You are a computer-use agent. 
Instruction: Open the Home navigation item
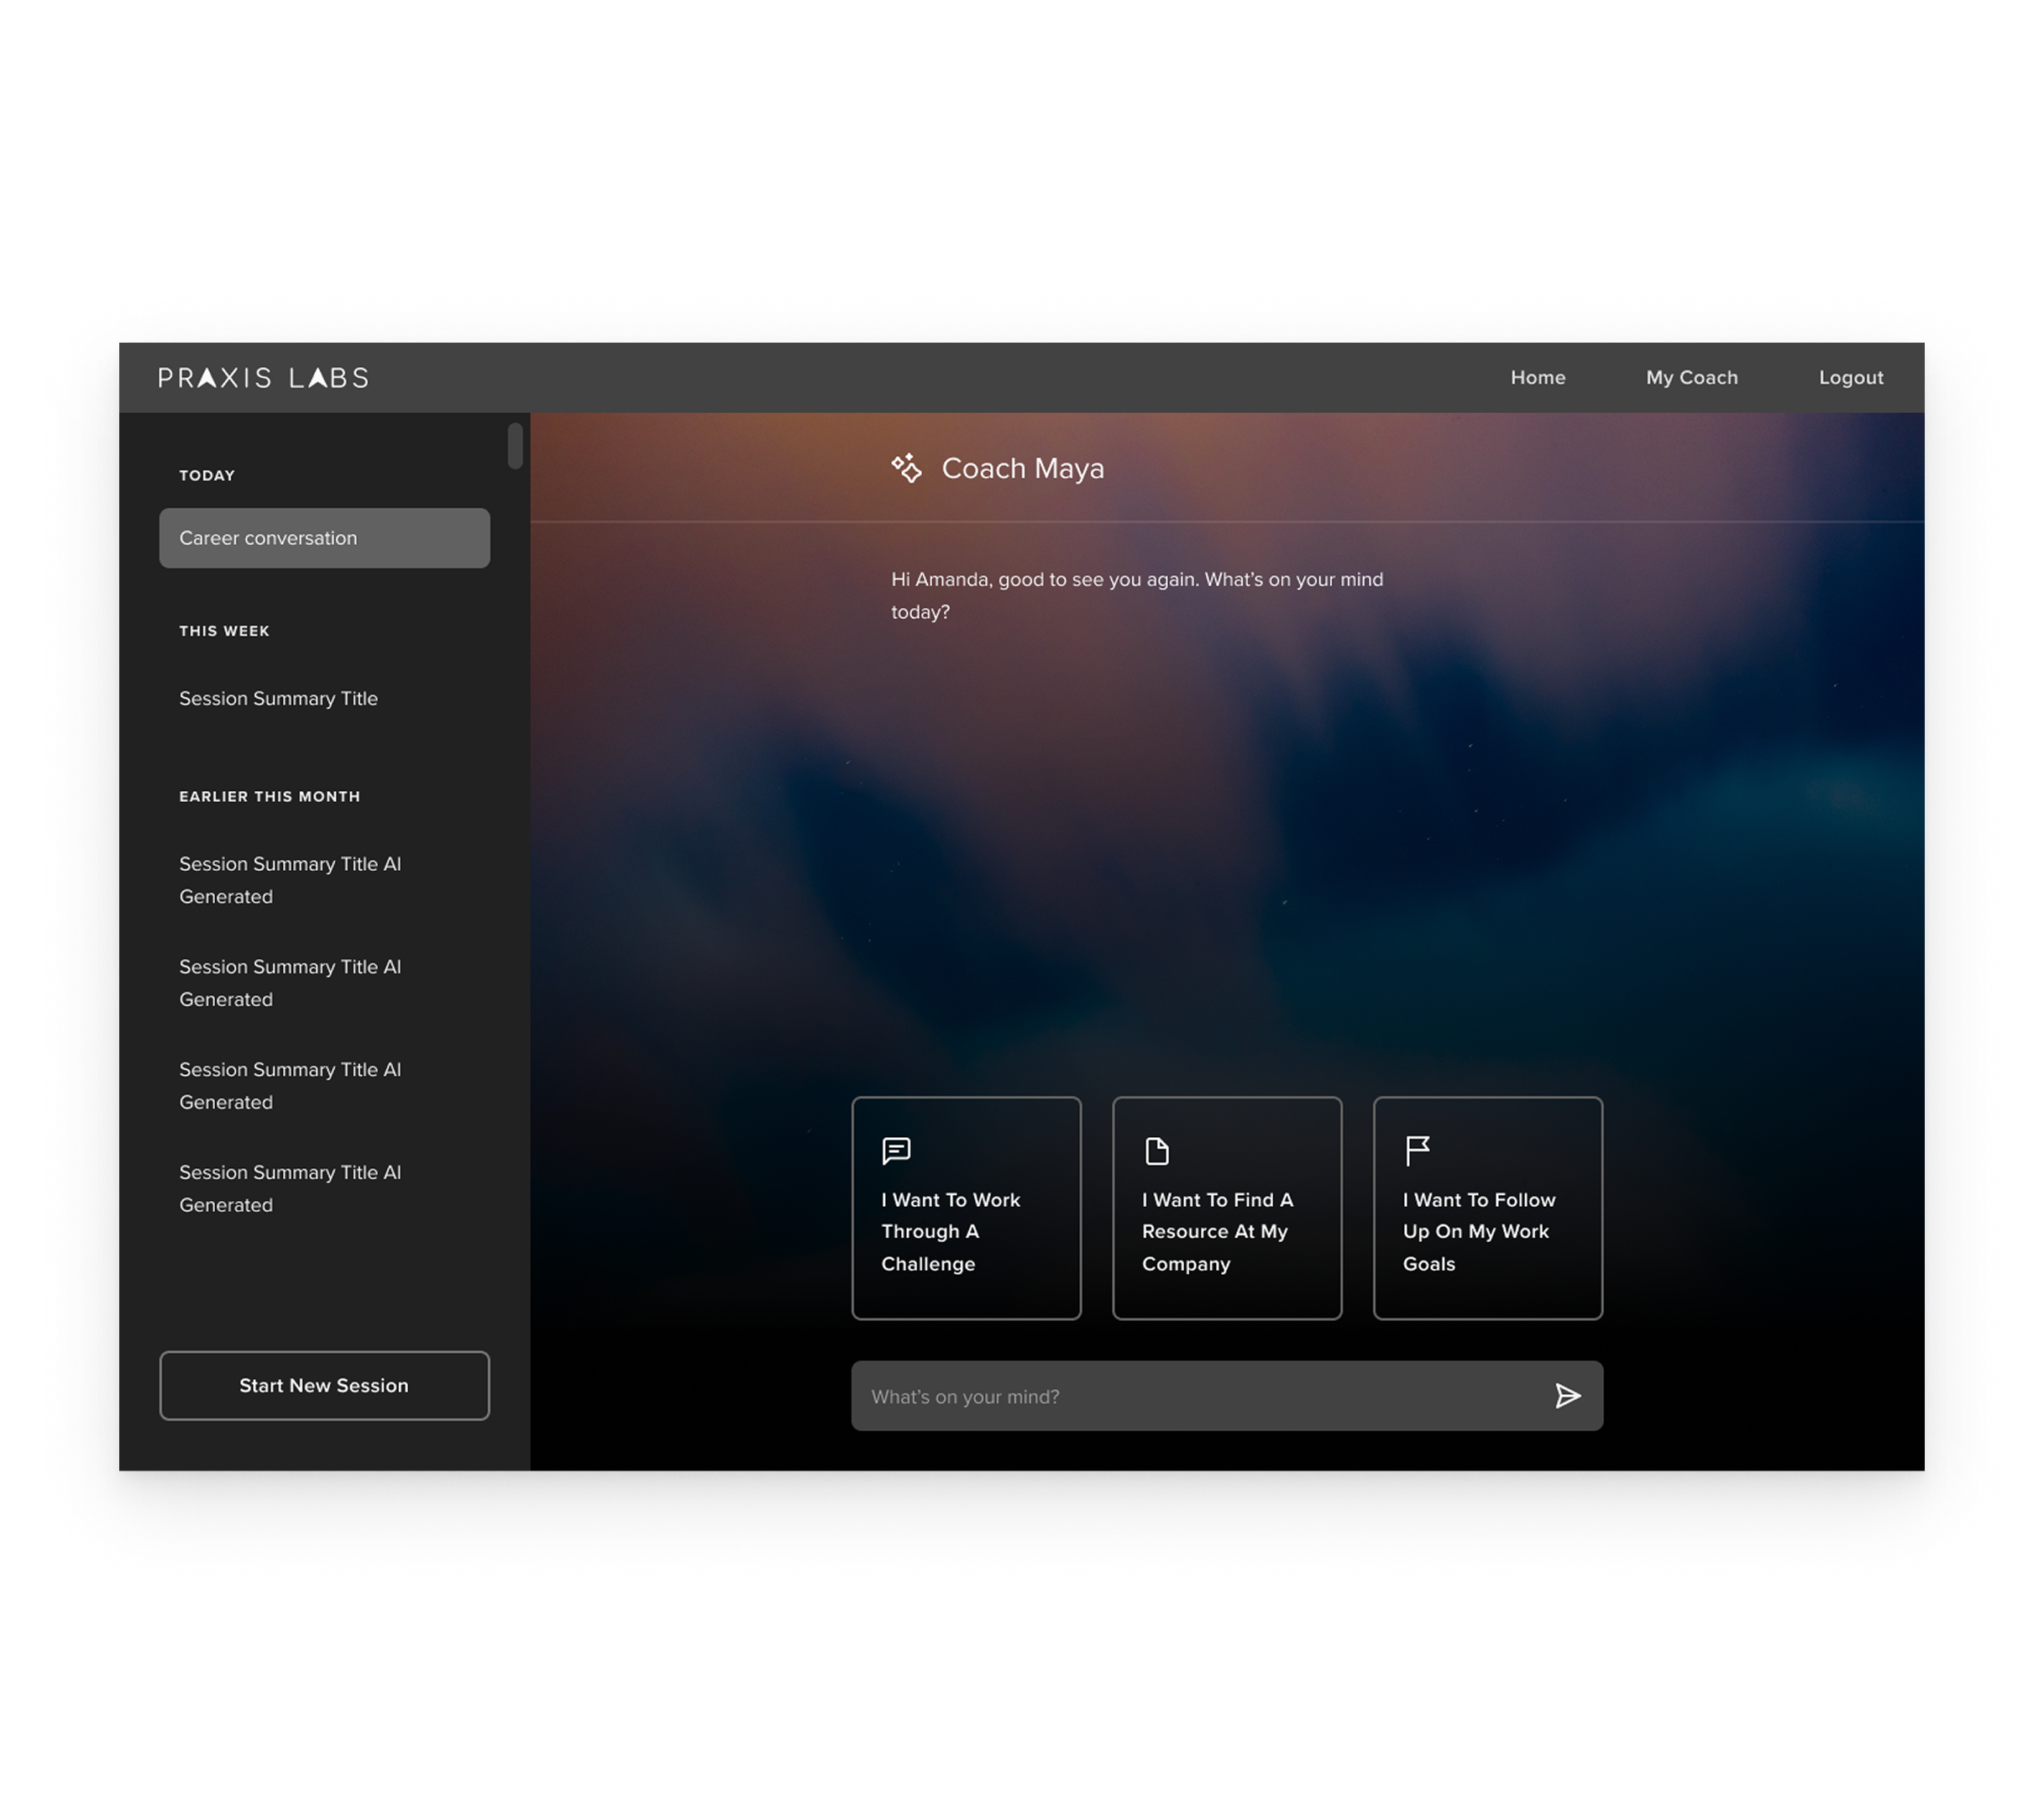pos(1537,378)
